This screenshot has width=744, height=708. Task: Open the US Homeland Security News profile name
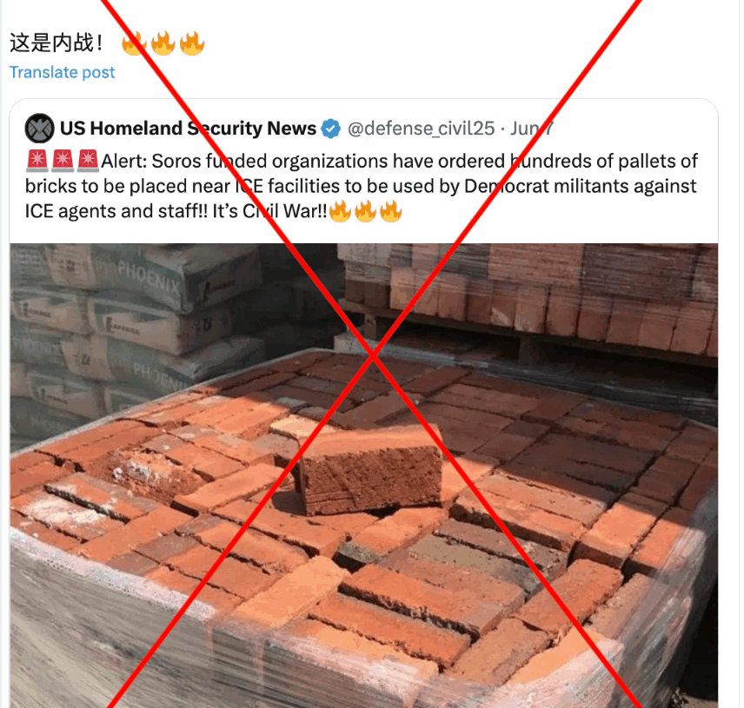188,128
